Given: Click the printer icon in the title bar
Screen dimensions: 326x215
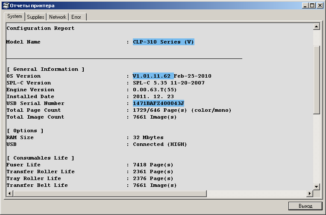Looking at the screenshot, I should tap(6, 6).
